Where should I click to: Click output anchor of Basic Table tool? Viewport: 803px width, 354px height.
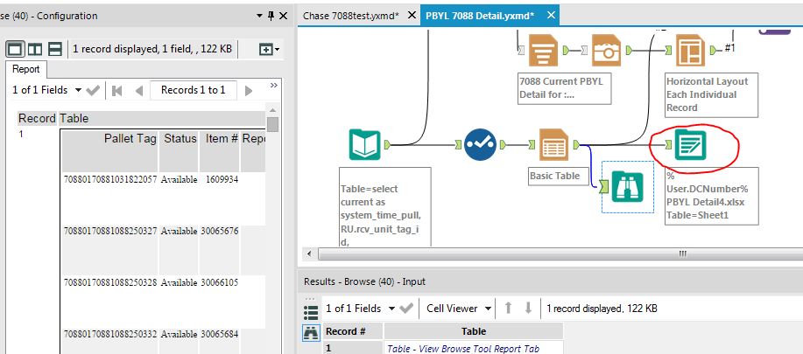click(x=577, y=145)
